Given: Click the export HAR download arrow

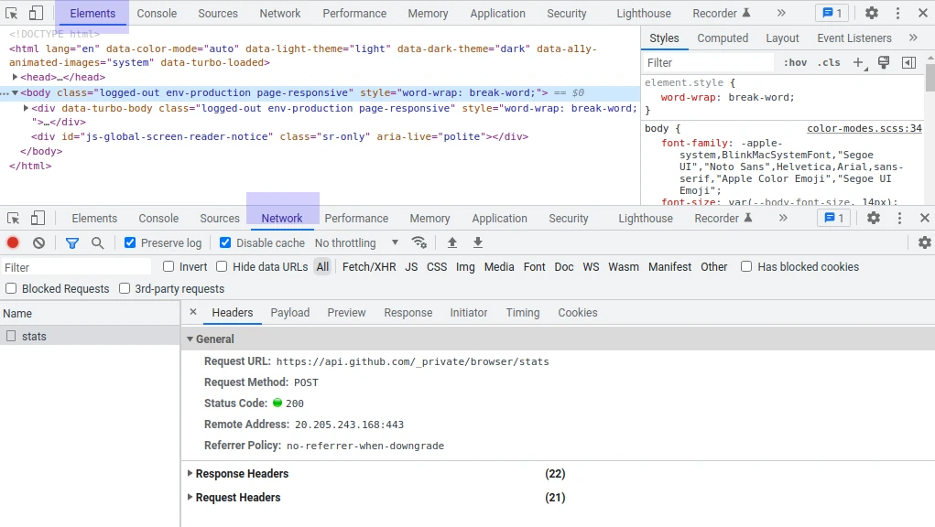Looking at the screenshot, I should (477, 242).
